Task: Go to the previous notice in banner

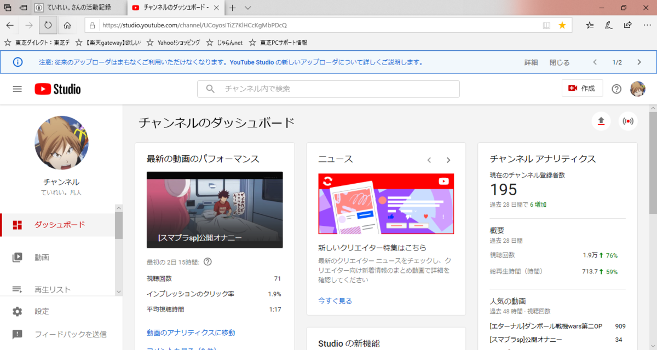Action: tap(595, 62)
